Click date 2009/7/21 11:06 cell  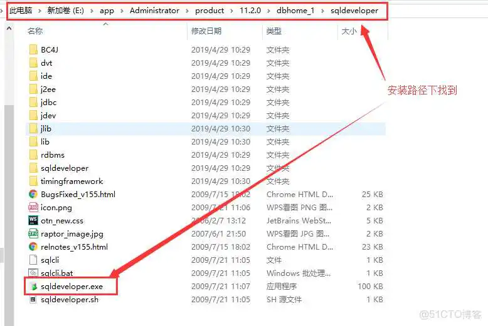click(221, 207)
